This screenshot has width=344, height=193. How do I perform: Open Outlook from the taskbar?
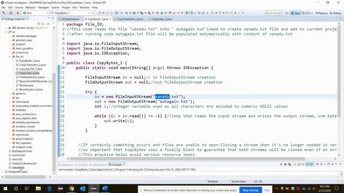[83, 188]
